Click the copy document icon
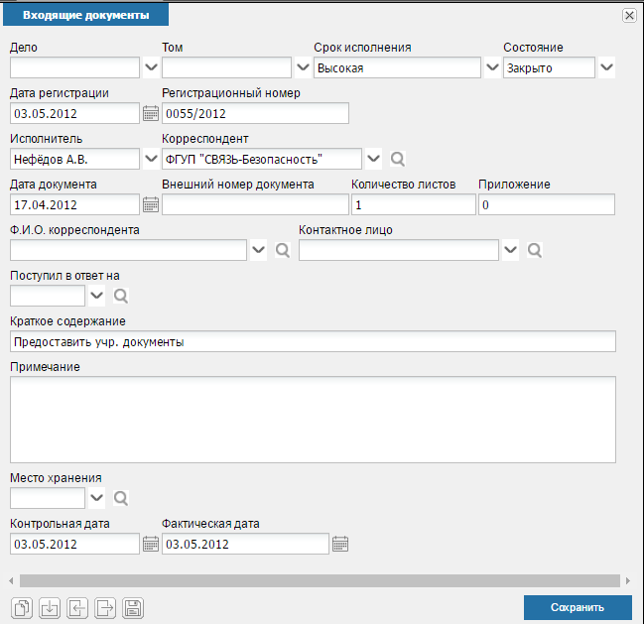 [x=22, y=607]
